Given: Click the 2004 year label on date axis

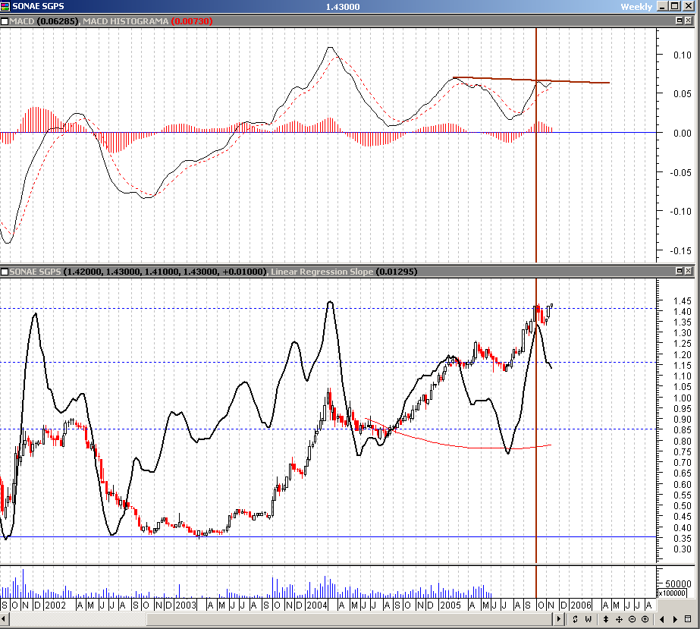Looking at the screenshot, I should (x=317, y=605).
